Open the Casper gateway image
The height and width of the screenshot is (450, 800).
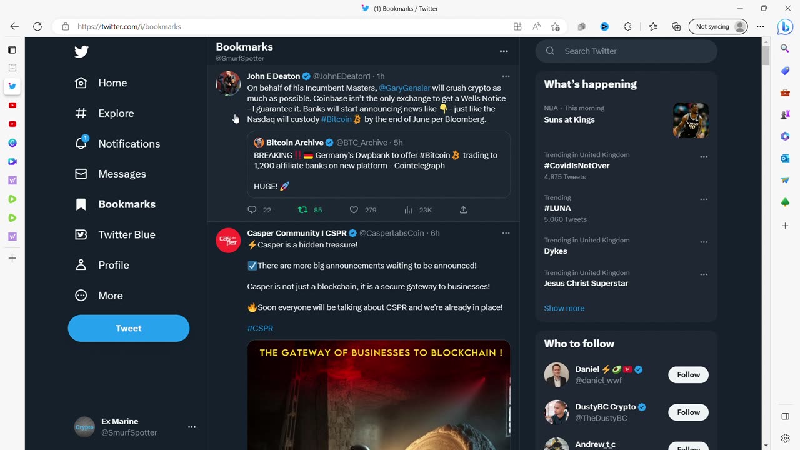[379, 395]
